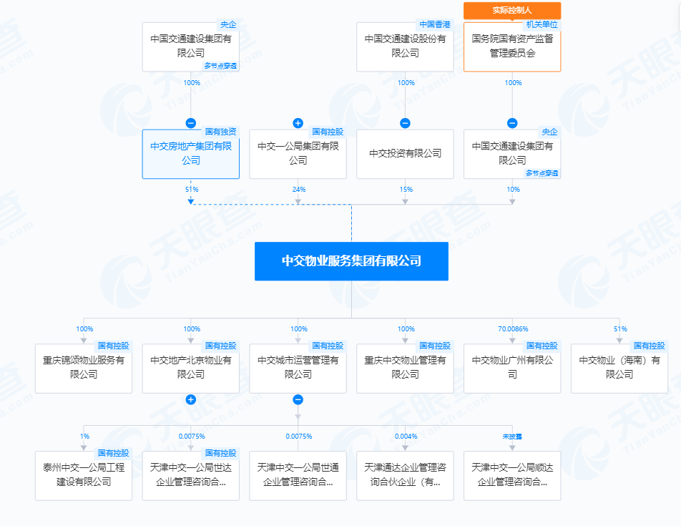Open 中交投资有限公司 node
Screen dimensions: 681x526
tap(405, 154)
